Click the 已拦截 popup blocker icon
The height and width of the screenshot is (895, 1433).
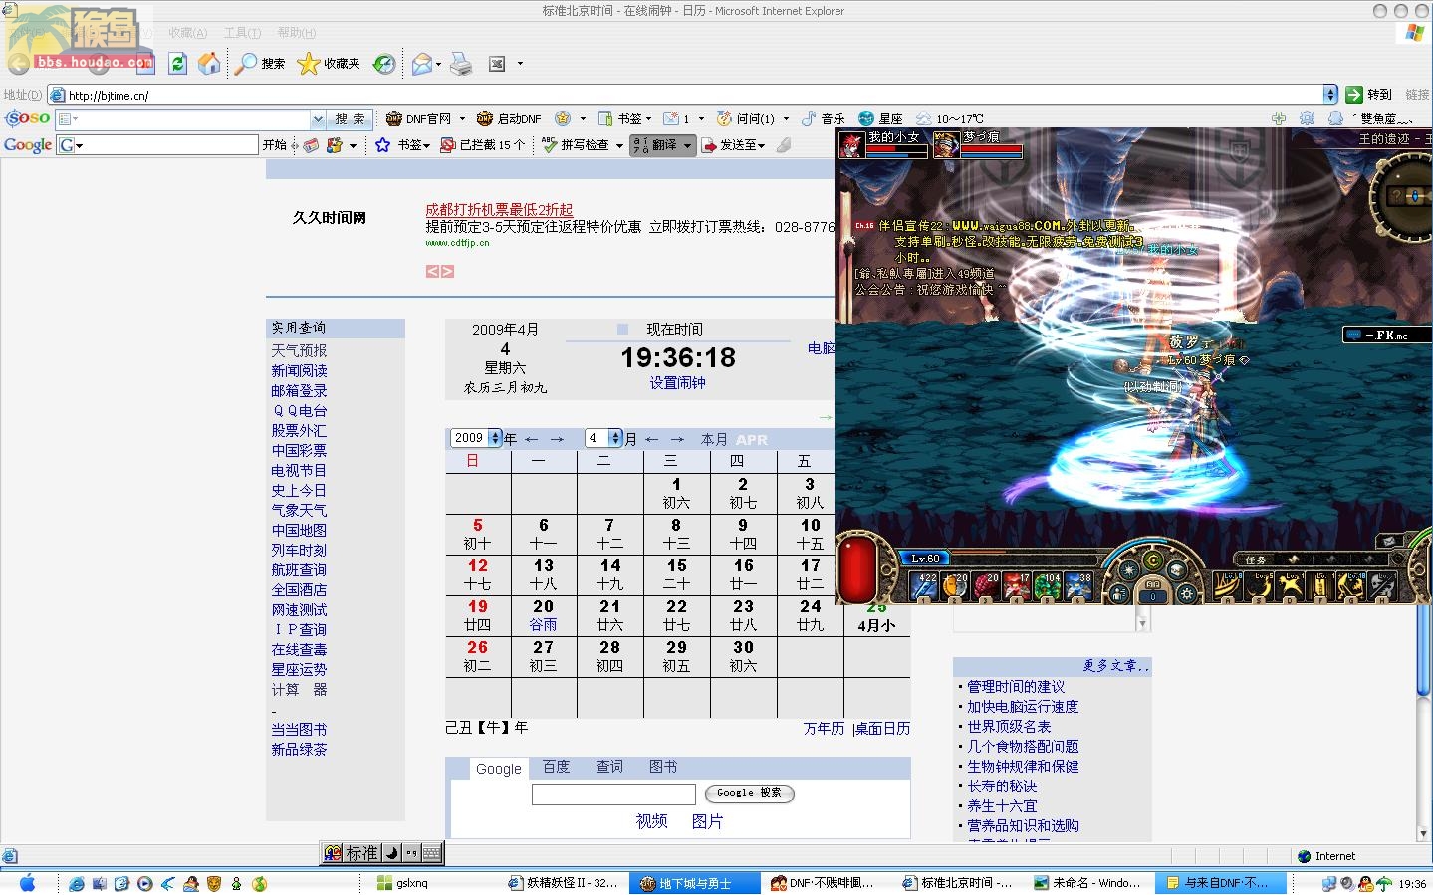coord(448,145)
